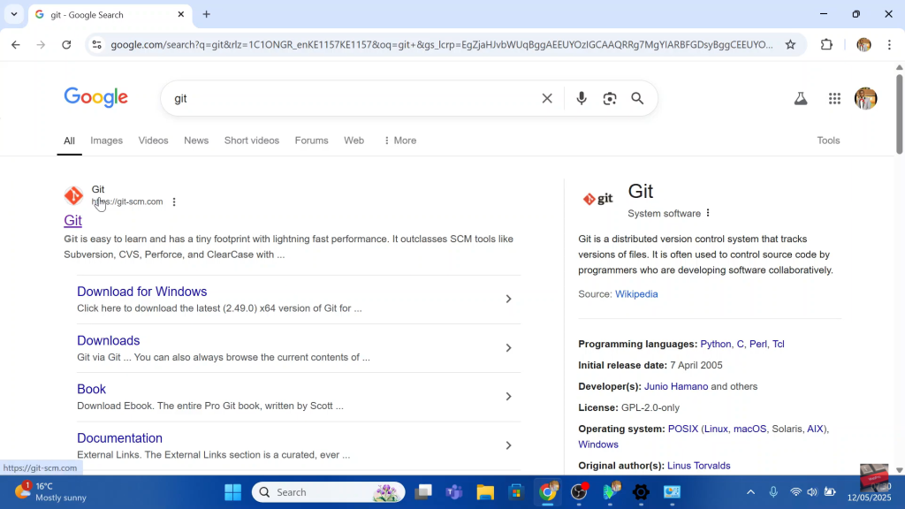Open volume control in system tray

point(812,492)
